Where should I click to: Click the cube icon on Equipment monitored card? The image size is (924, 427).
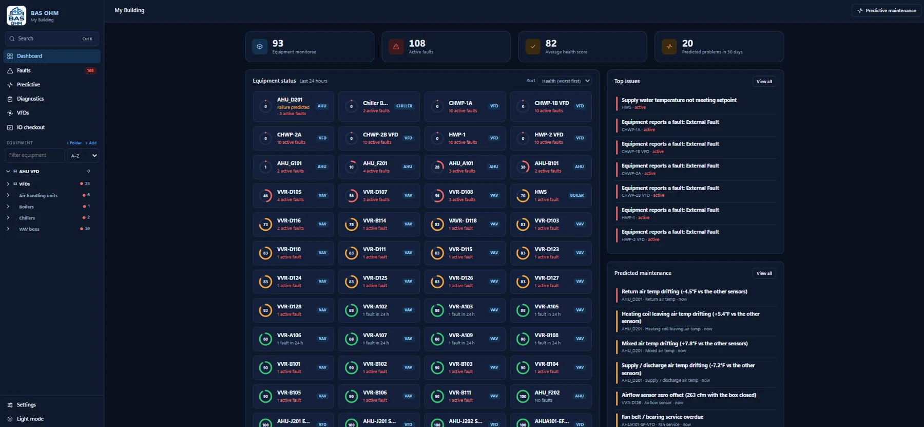260,47
